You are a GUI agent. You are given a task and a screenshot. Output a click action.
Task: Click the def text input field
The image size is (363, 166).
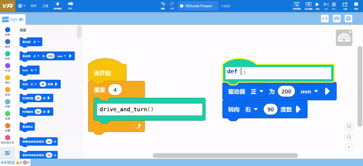click(x=279, y=72)
